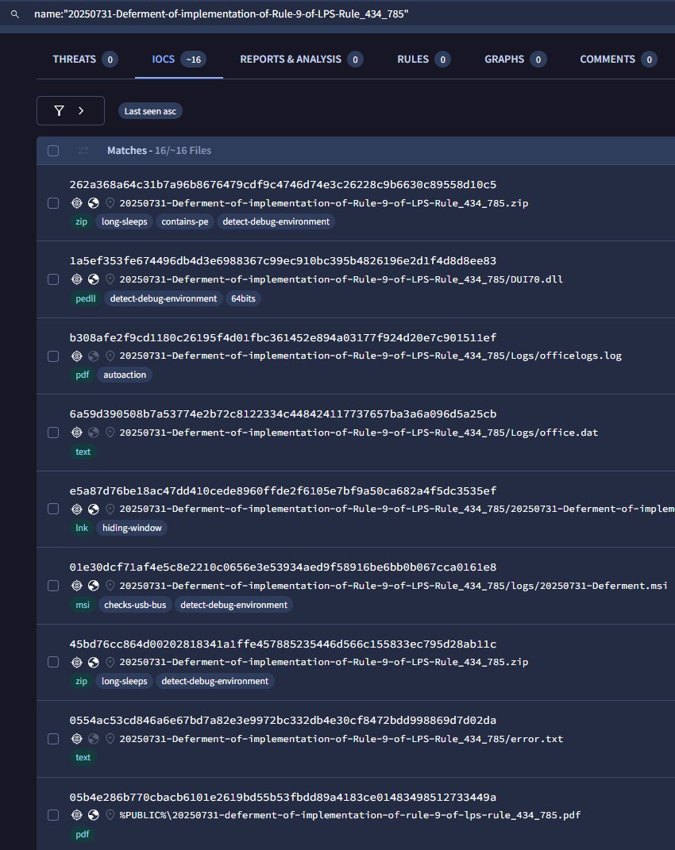
Task: Click the checks-usb-bus tag
Action: 135,605
